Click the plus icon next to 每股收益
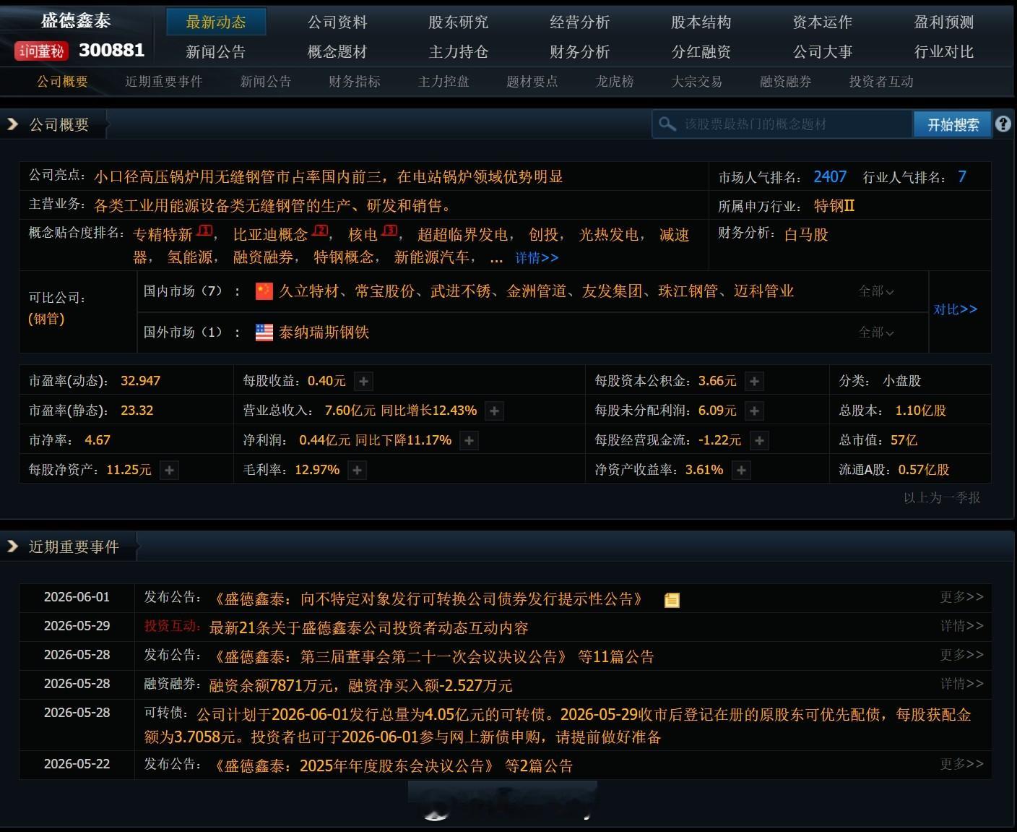Image resolution: width=1017 pixels, height=832 pixels. 364,381
